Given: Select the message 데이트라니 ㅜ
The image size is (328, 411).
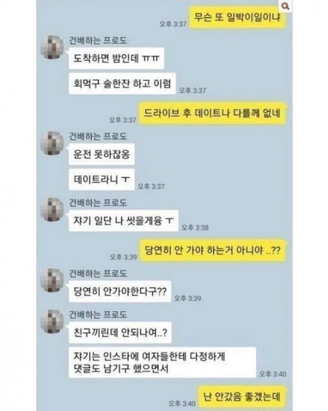Looking at the screenshot, I should 101,179.
